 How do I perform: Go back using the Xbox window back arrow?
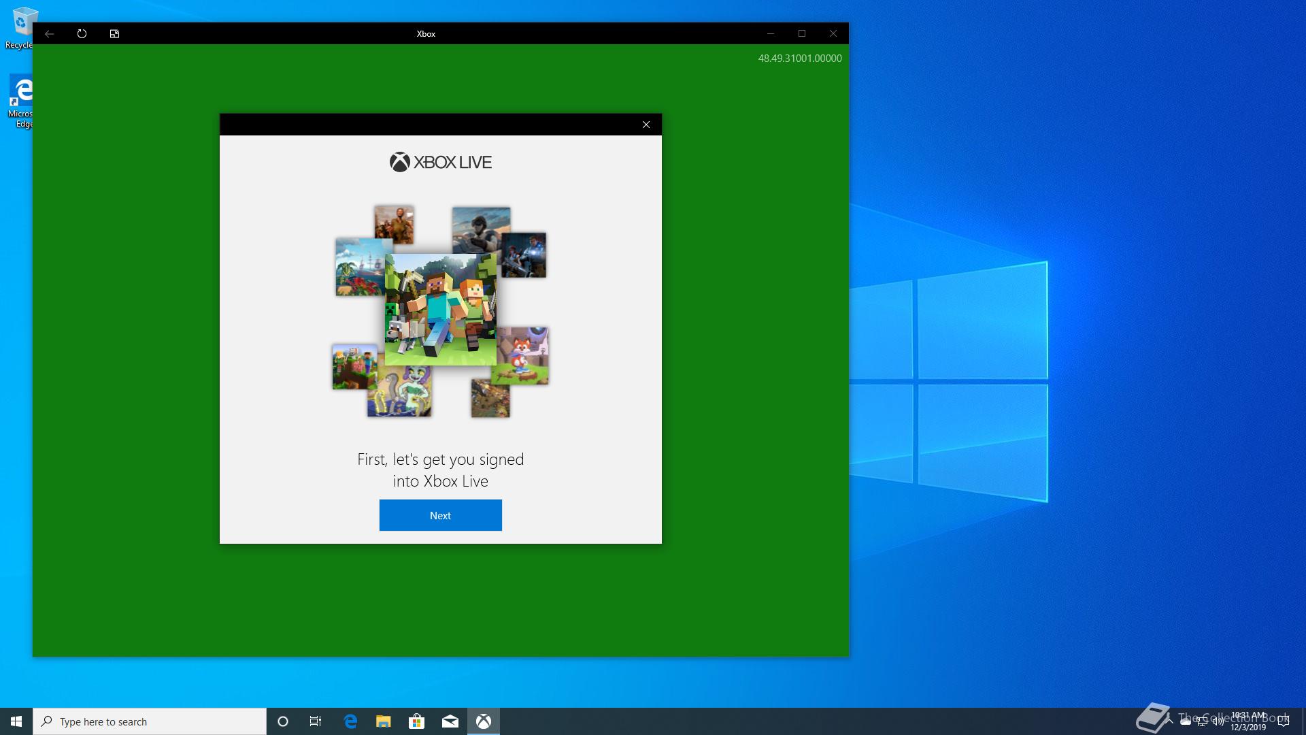coord(50,33)
